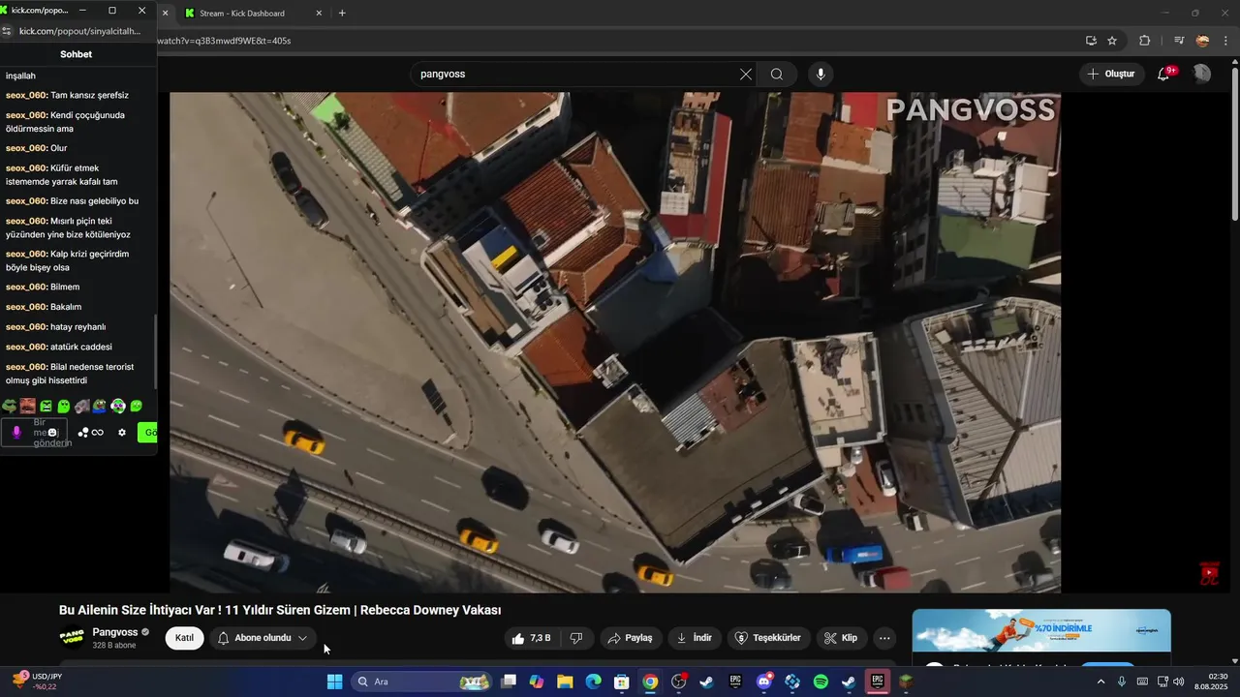Click chat message 'hatay reyhanlı'

pyautogui.click(x=77, y=327)
